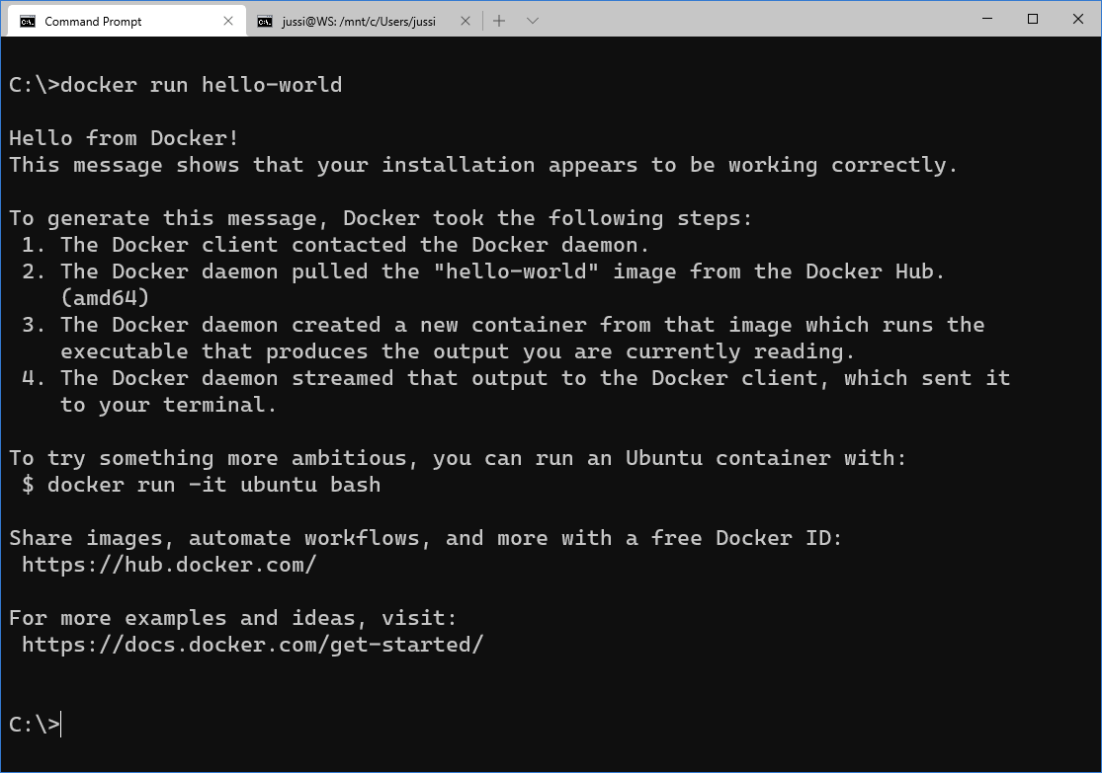1102x773 pixels.
Task: Click the 'to your terminal.' line
Action: pyautogui.click(x=169, y=405)
